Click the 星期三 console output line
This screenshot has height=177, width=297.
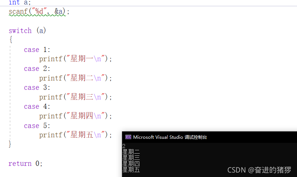(131, 158)
